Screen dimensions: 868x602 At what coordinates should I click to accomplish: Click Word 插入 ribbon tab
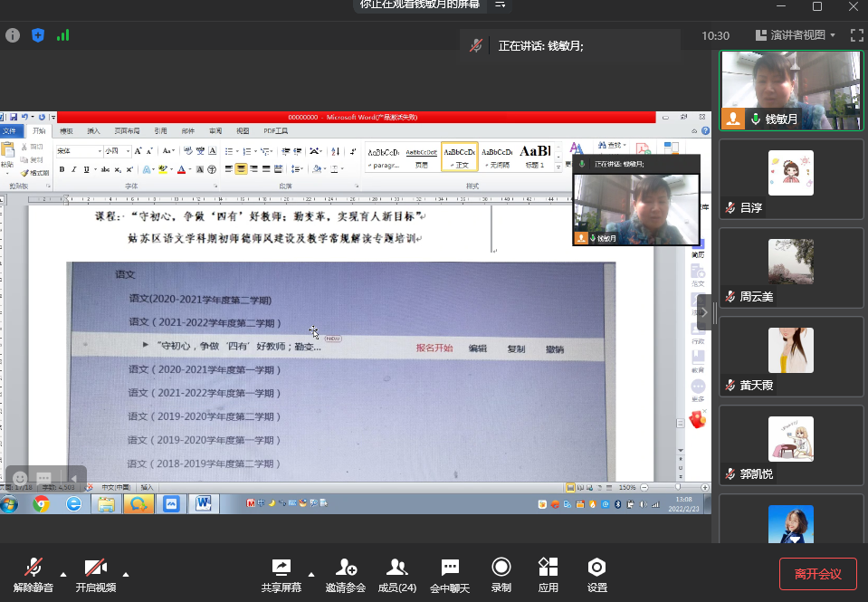pos(93,131)
